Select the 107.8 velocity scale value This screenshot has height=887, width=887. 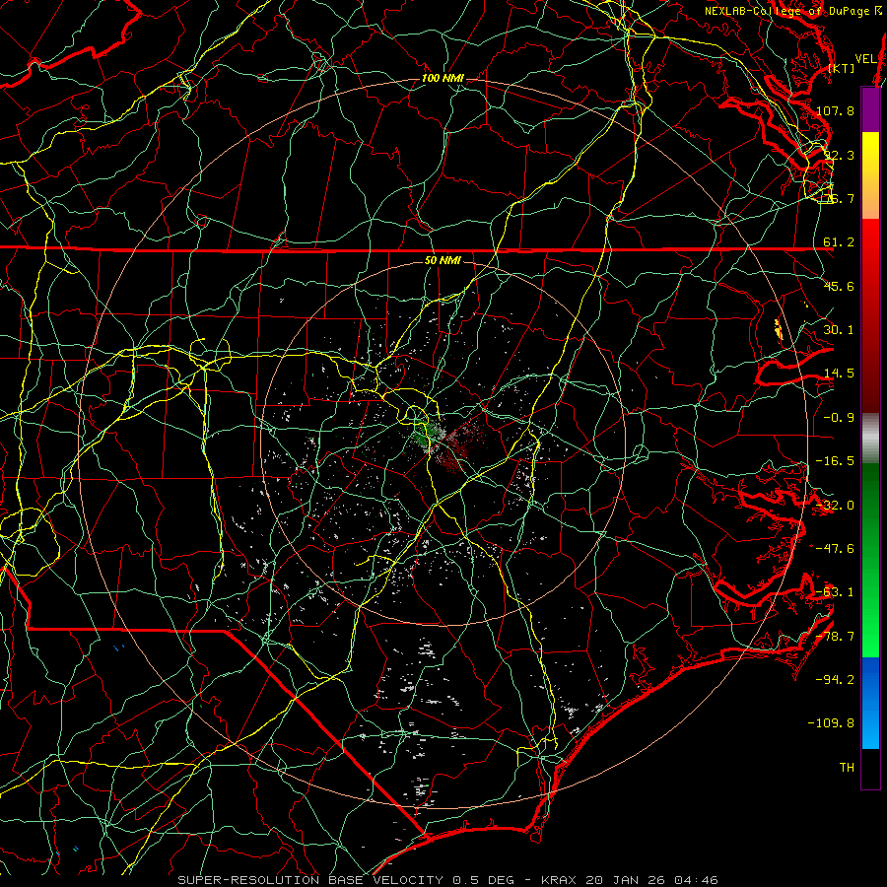coord(835,110)
